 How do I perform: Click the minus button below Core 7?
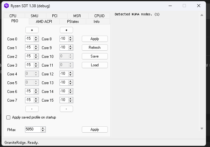32,109
